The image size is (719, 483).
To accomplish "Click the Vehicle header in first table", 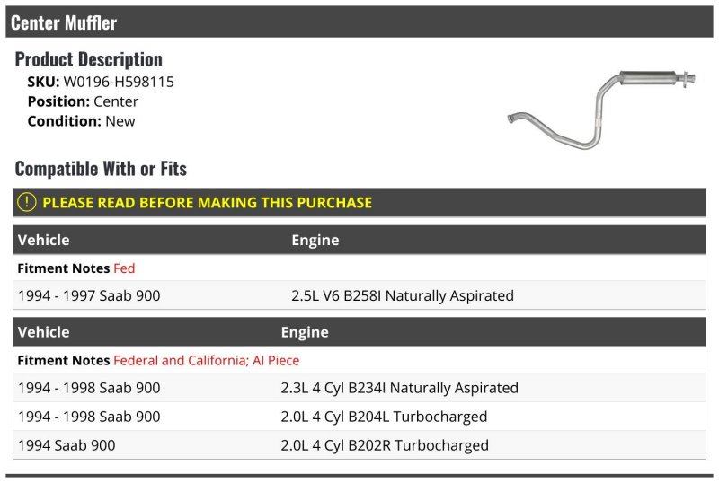I will 43,240.
